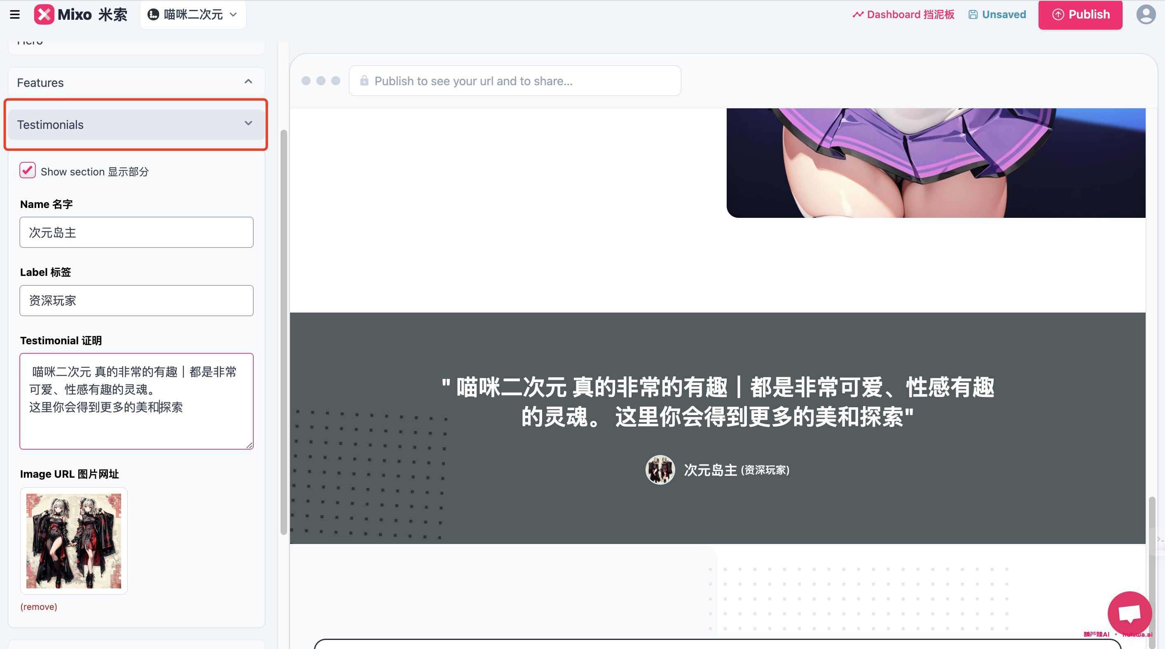Screen dimensions: 1165x649
Task: Click the Publish button icon
Action: 1058,14
